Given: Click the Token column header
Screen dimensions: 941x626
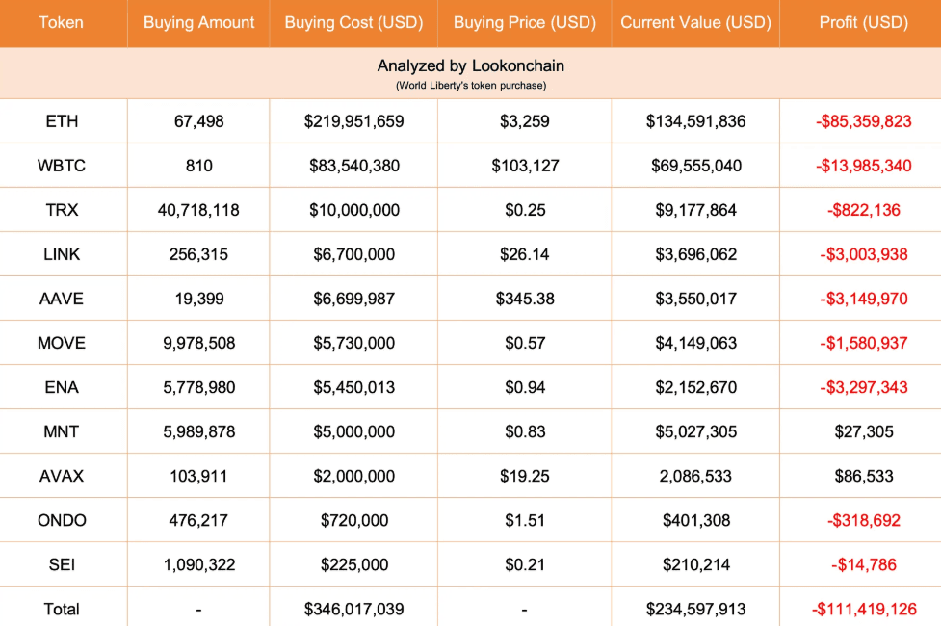Looking at the screenshot, I should click(62, 22).
